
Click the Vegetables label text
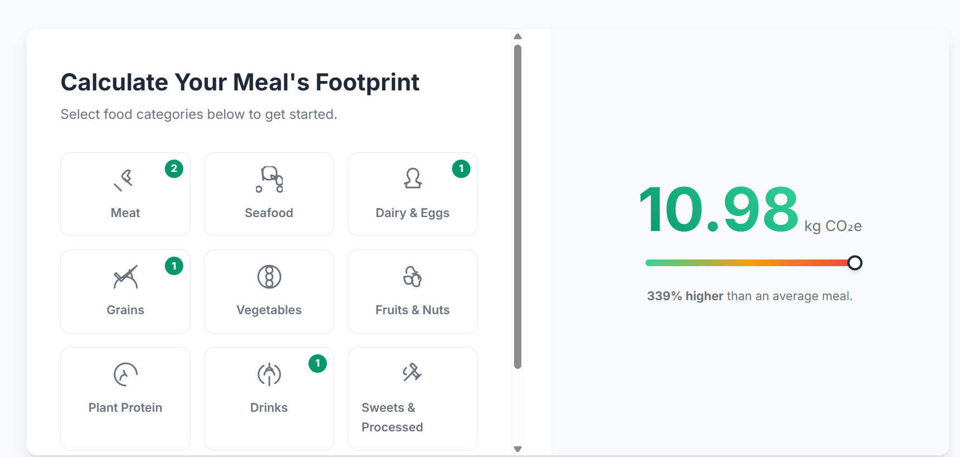(x=269, y=310)
